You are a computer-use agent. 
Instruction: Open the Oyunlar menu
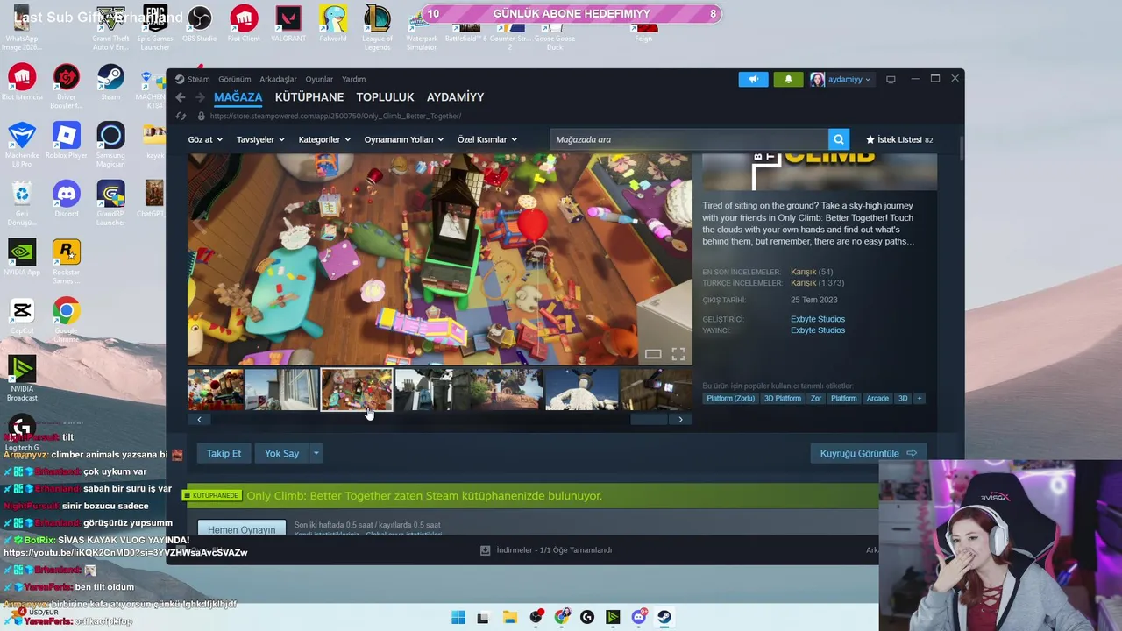tap(319, 79)
